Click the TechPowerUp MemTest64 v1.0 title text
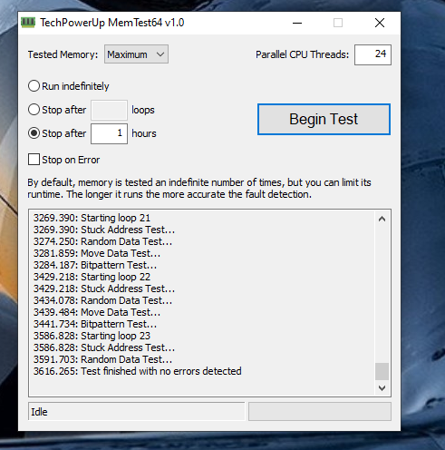This screenshot has width=445, height=450. 112,23
